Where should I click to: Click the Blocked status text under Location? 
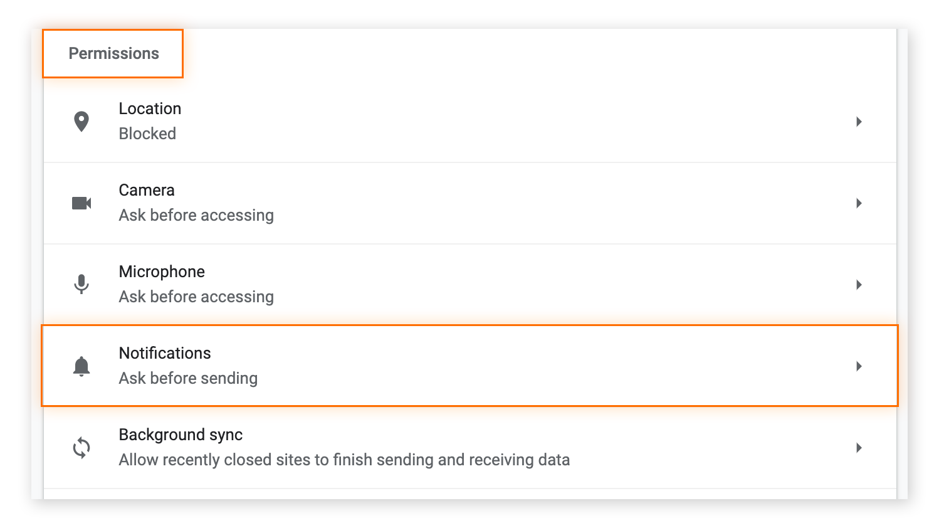click(147, 134)
